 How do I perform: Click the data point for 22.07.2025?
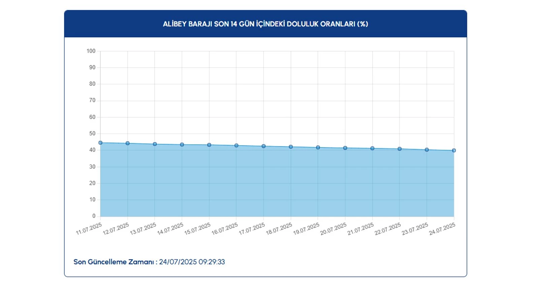pos(400,149)
